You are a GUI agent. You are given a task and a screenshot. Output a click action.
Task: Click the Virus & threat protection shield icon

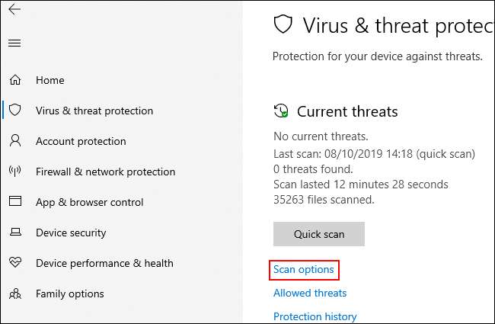pos(14,111)
